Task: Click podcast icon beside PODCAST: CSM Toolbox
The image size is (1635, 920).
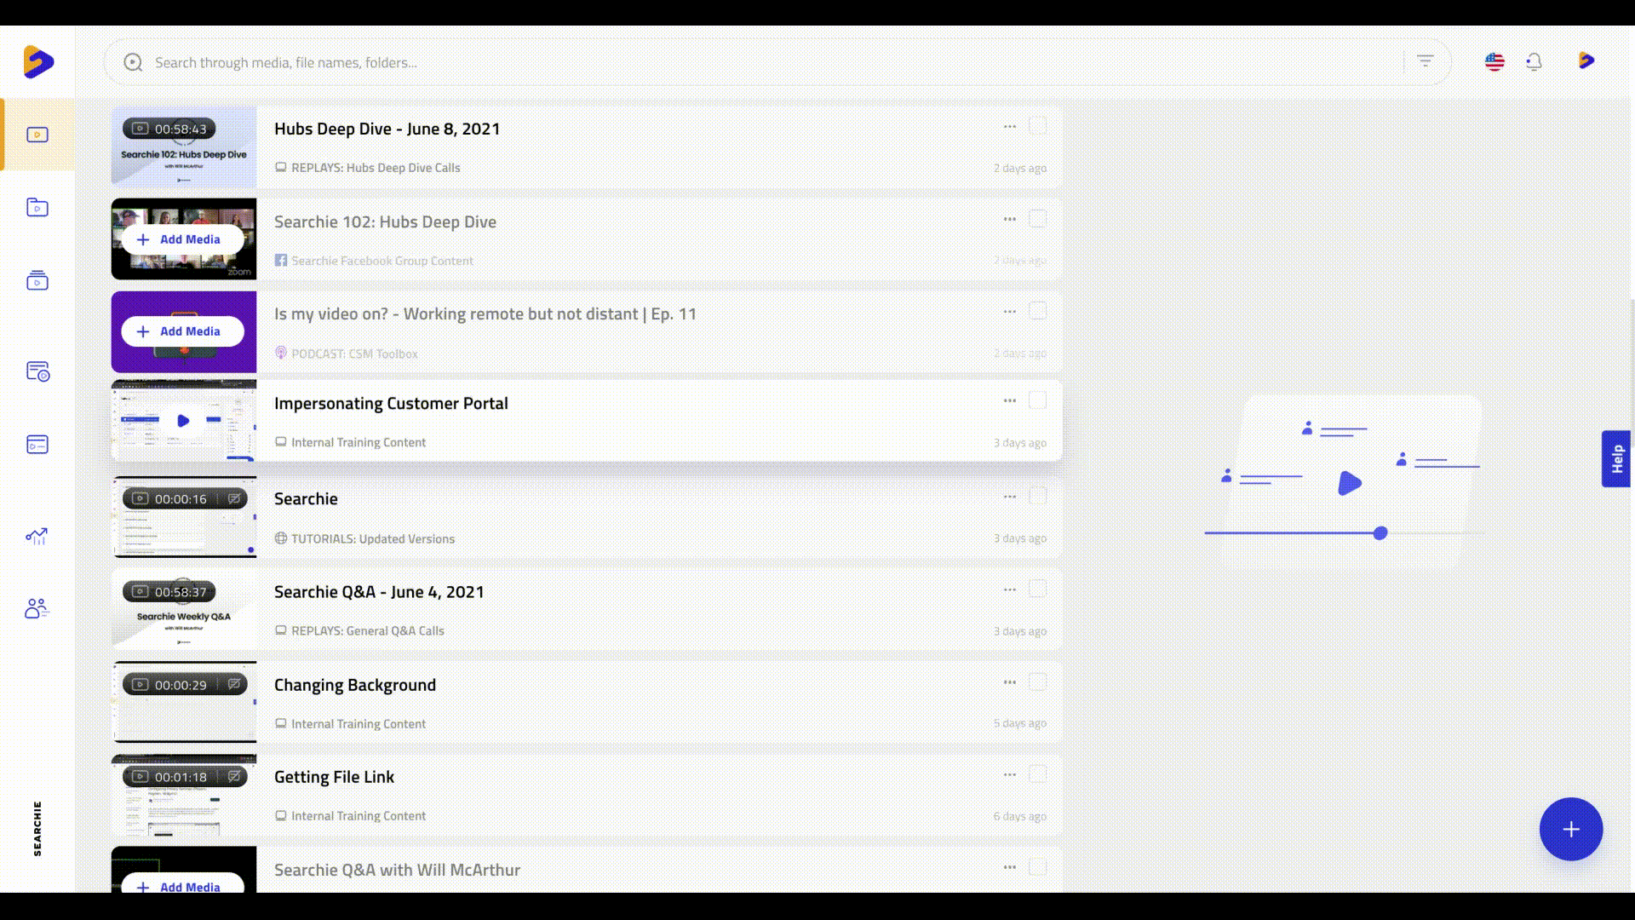Action: 281,353
